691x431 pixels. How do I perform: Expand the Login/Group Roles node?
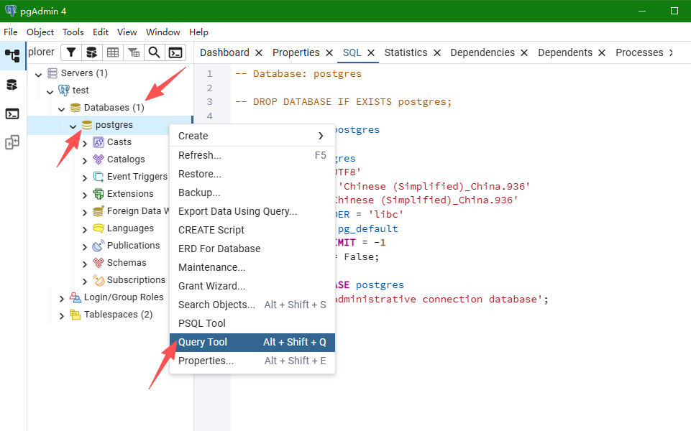pos(62,299)
